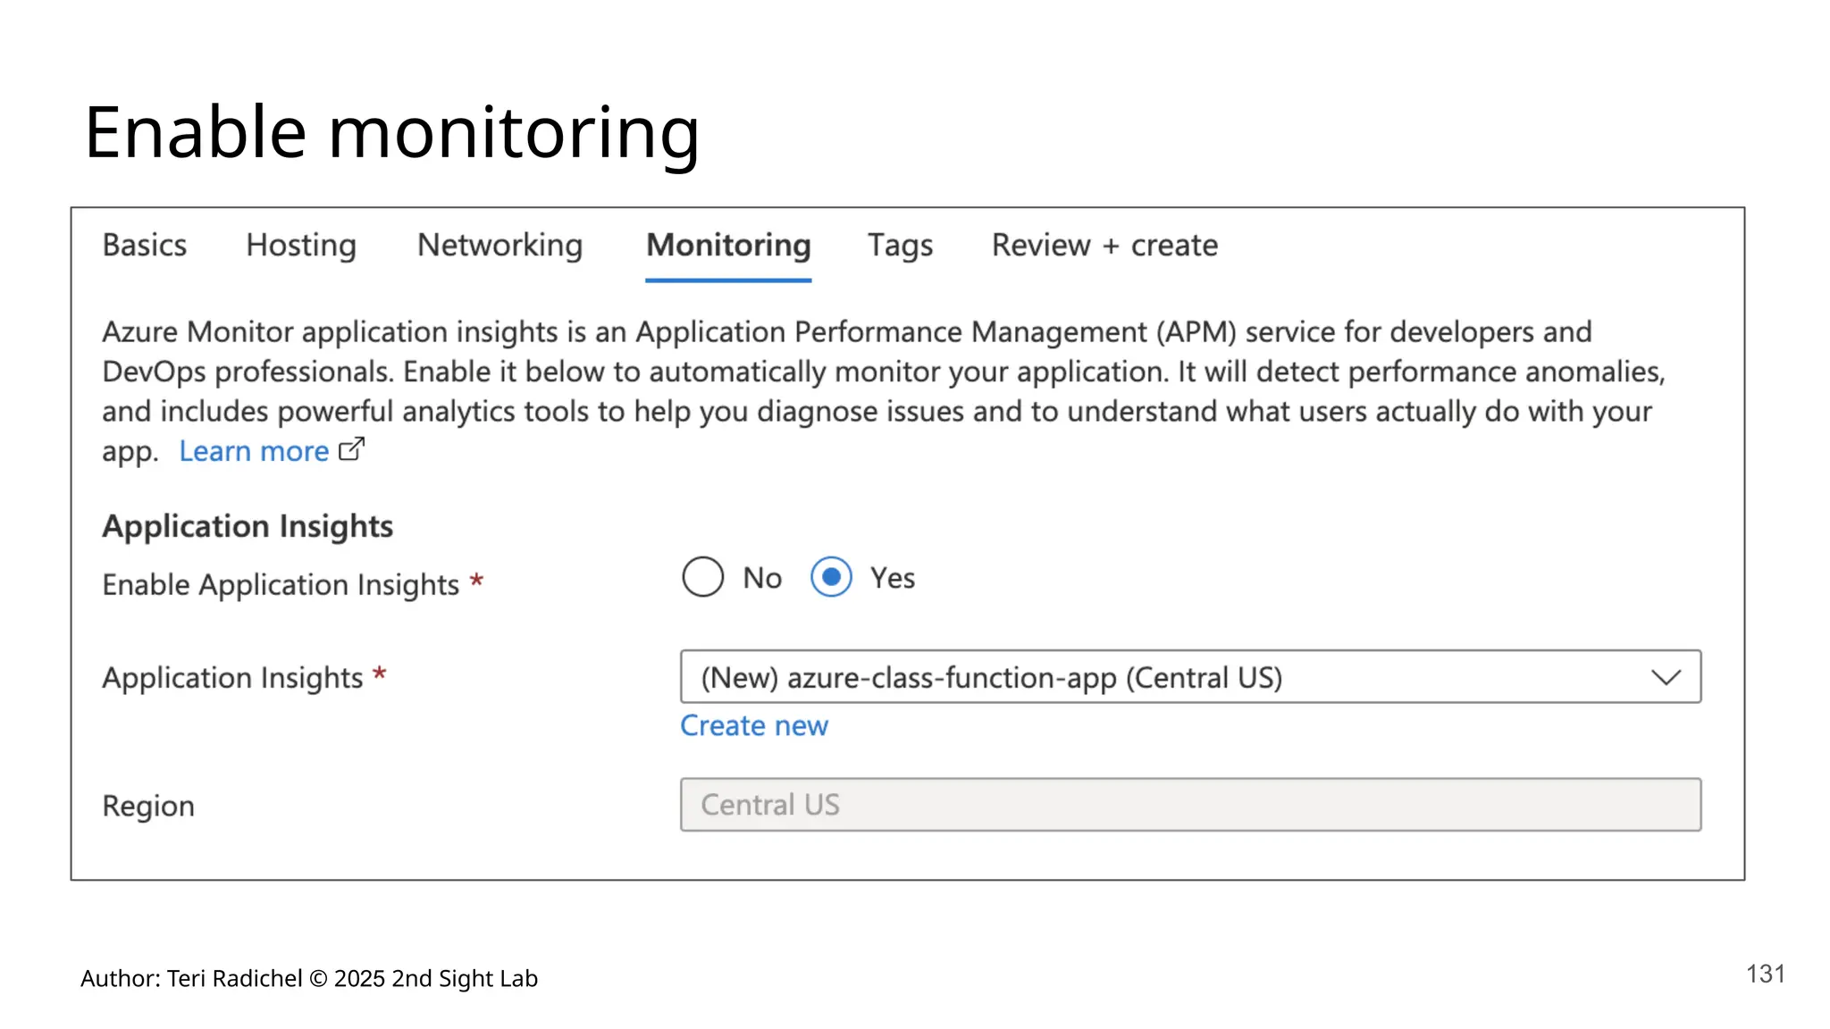Click the Learn more link
Screen dimensions: 1830x1029
tap(254, 451)
